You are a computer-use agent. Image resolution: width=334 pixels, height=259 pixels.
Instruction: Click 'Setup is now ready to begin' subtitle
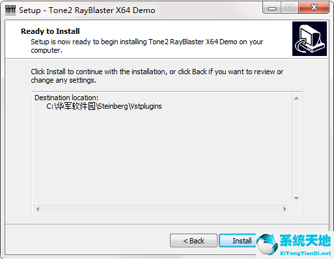click(147, 46)
